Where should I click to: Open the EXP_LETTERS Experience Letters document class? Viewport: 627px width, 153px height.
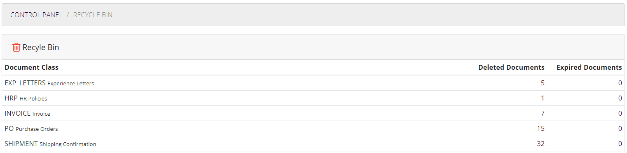(x=49, y=83)
